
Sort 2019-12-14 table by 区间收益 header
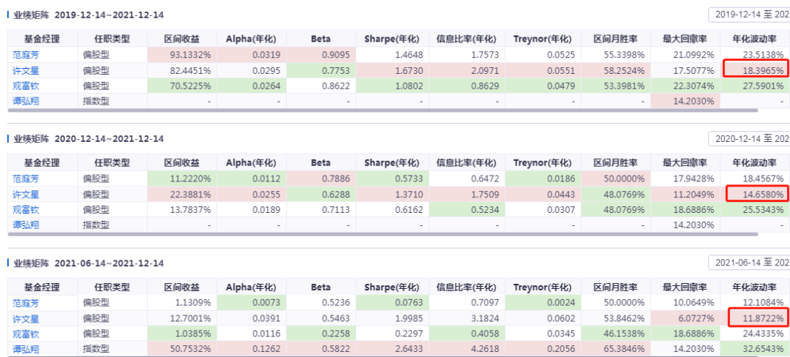coord(182,39)
